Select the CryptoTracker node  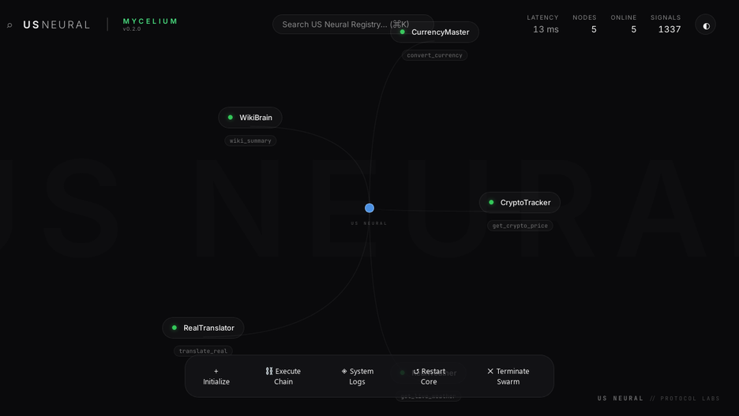[x=520, y=202]
